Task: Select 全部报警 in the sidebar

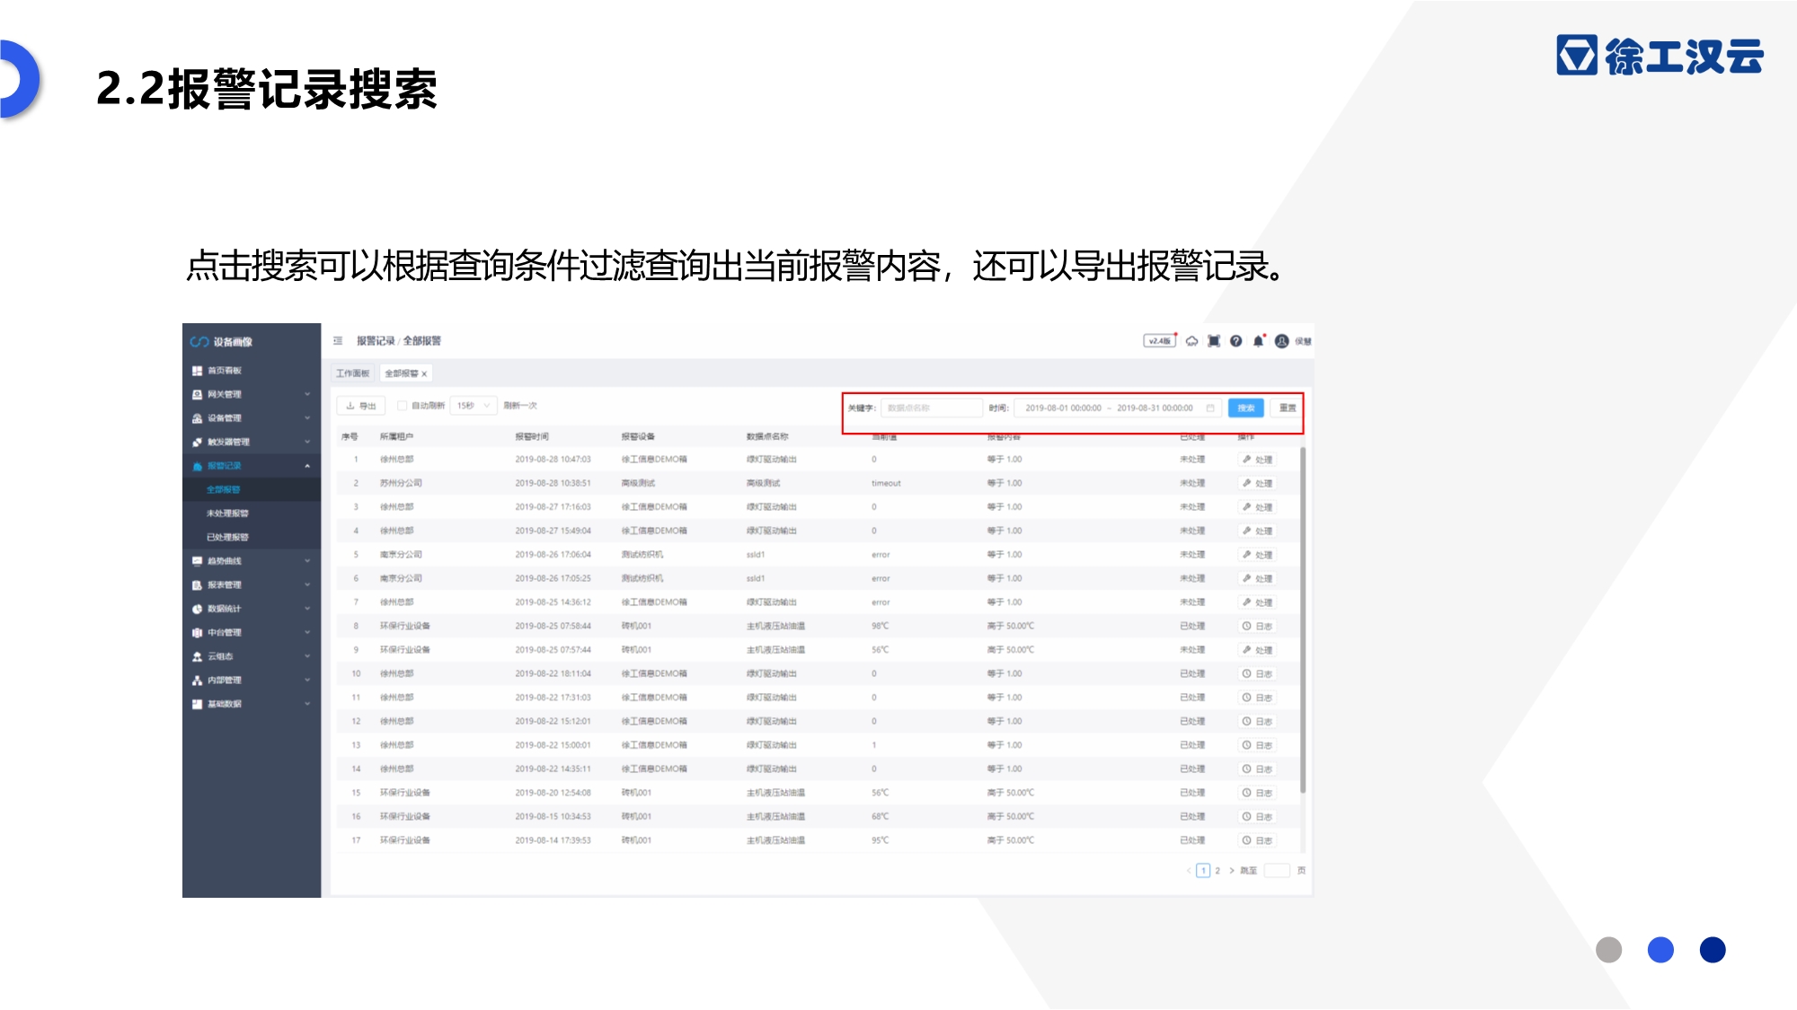Action: 252,489
